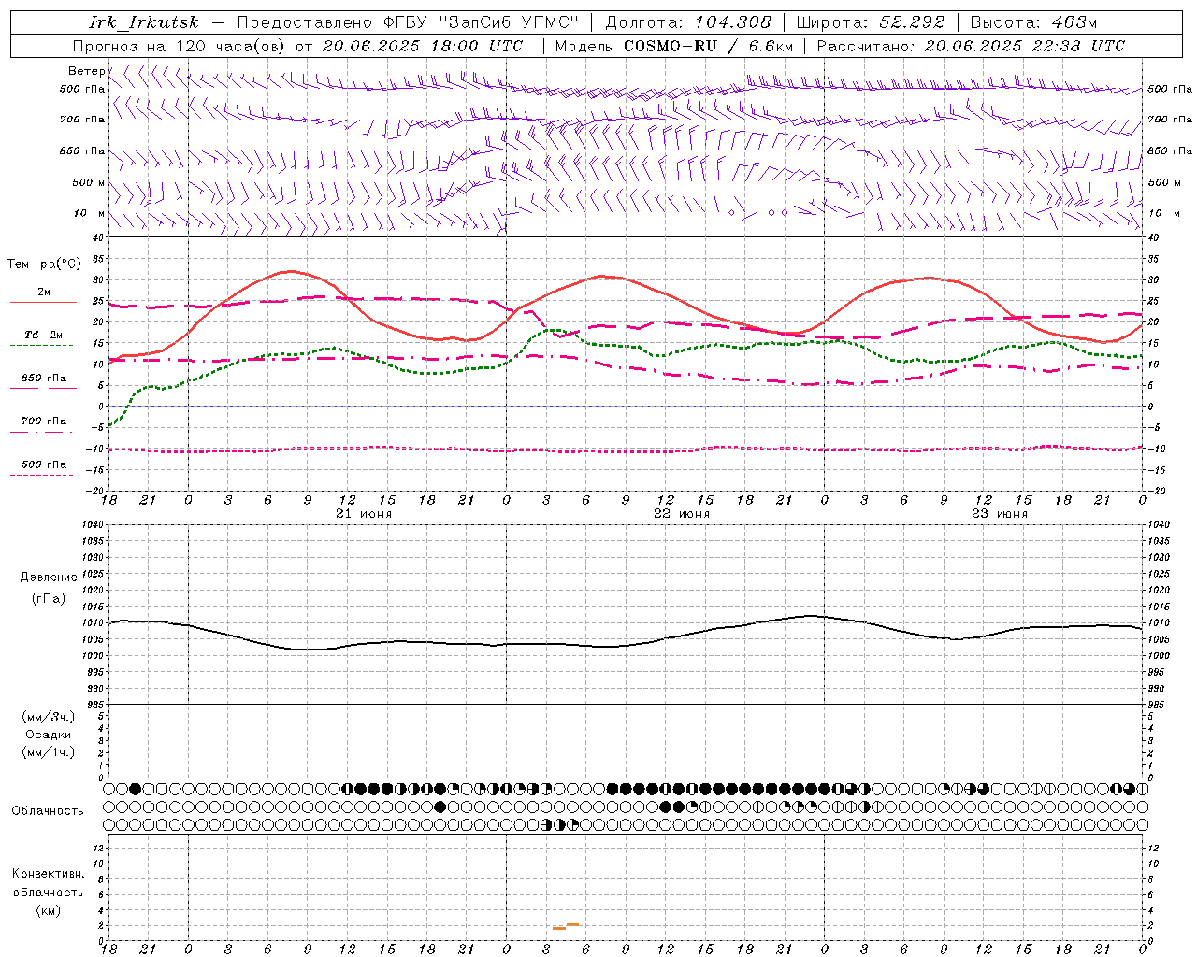Click the '21 июня' date label
The width and height of the screenshot is (1197, 957).
(x=364, y=514)
